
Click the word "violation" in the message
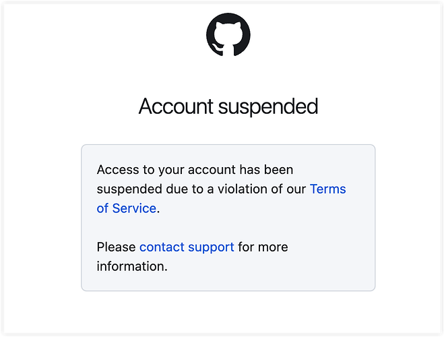tap(243, 189)
